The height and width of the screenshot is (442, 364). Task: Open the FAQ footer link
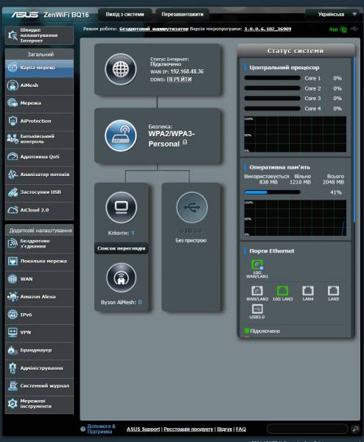(x=241, y=429)
